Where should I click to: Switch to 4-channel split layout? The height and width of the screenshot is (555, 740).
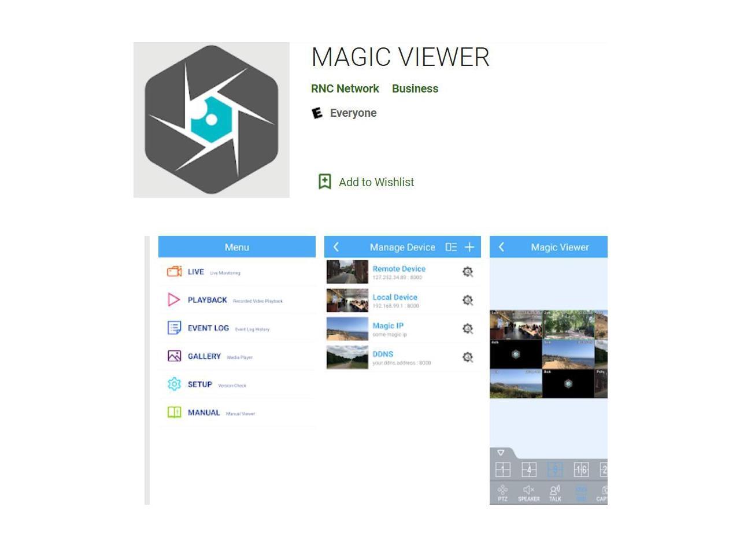pos(529,469)
